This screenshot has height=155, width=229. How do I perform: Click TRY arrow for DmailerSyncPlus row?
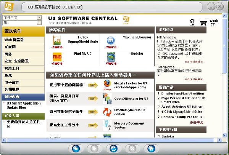pyautogui.click(x=93, y=112)
